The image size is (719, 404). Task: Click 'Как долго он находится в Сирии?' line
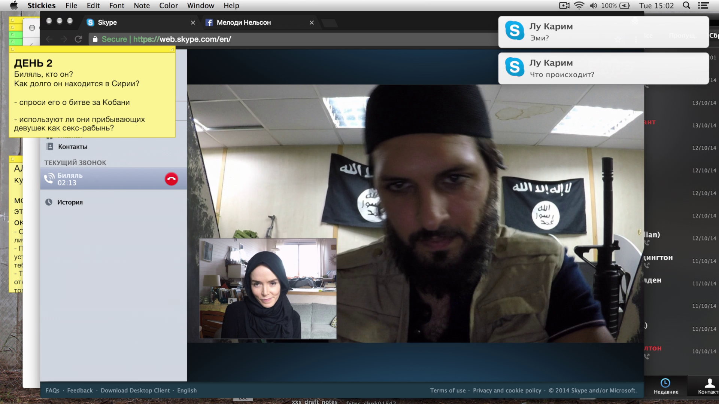(77, 83)
